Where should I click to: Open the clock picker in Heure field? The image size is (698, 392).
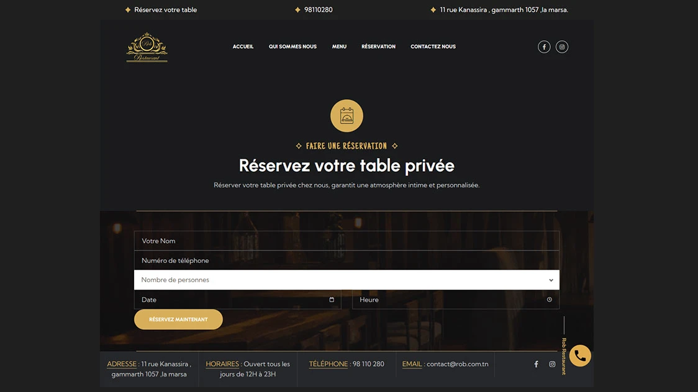tap(550, 300)
